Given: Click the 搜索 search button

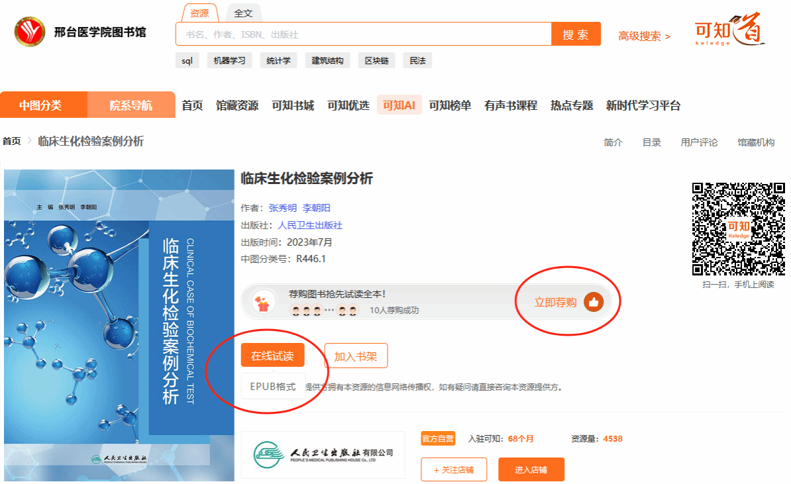Looking at the screenshot, I should click(576, 34).
